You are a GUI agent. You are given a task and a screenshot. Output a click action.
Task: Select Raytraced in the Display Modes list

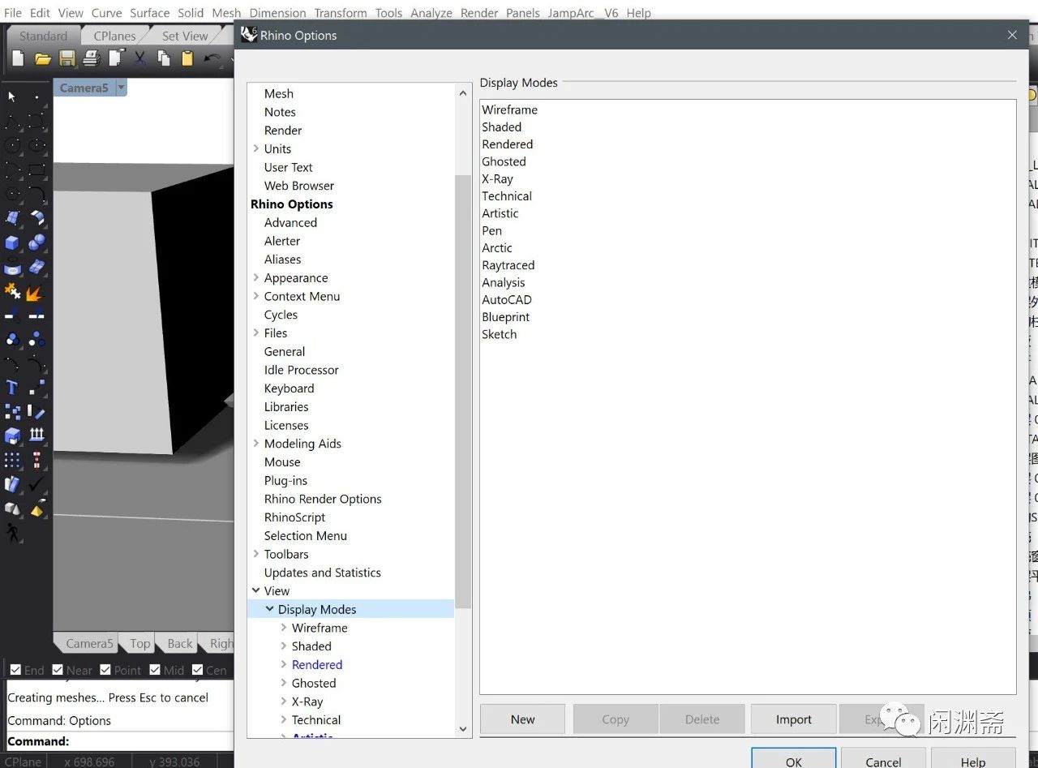(x=508, y=265)
